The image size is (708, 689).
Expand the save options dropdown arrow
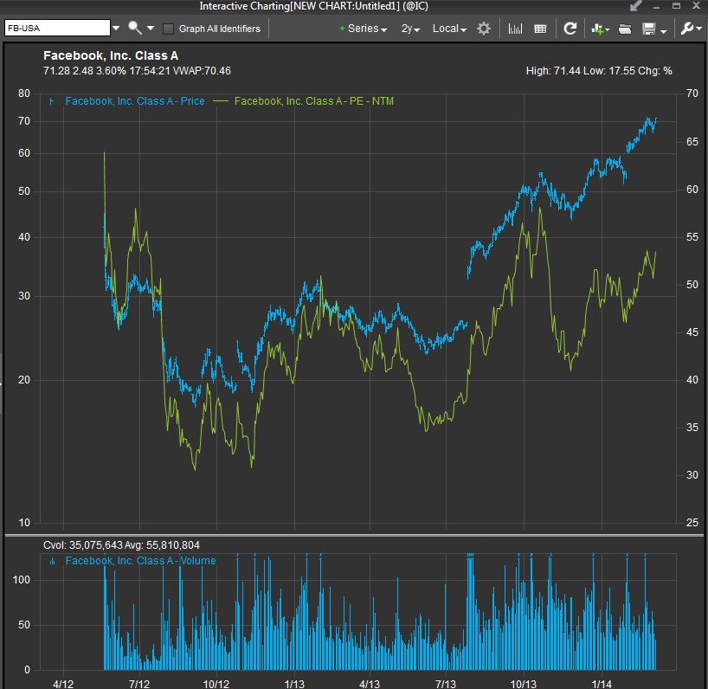point(664,29)
